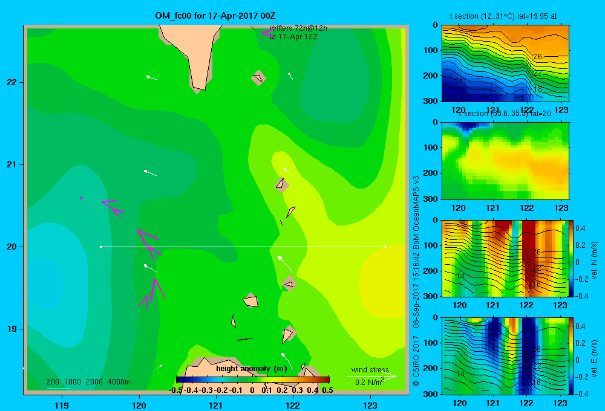Viewport: 605px width, 411px height.
Task: Click depth label 300 on the salinity section
Action: [431, 199]
